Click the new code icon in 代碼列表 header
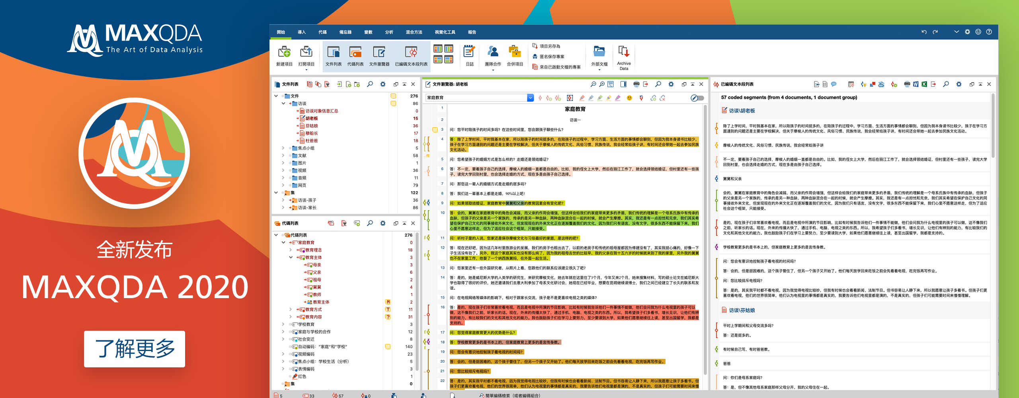1019x398 pixels. coord(357,223)
